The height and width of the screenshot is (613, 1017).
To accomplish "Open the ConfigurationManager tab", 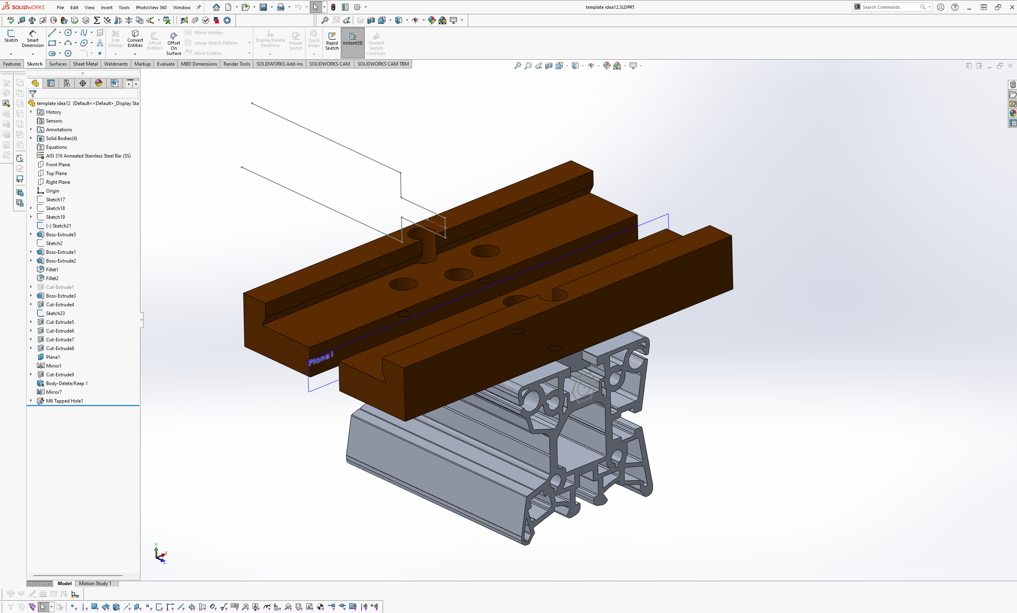I will [67, 84].
